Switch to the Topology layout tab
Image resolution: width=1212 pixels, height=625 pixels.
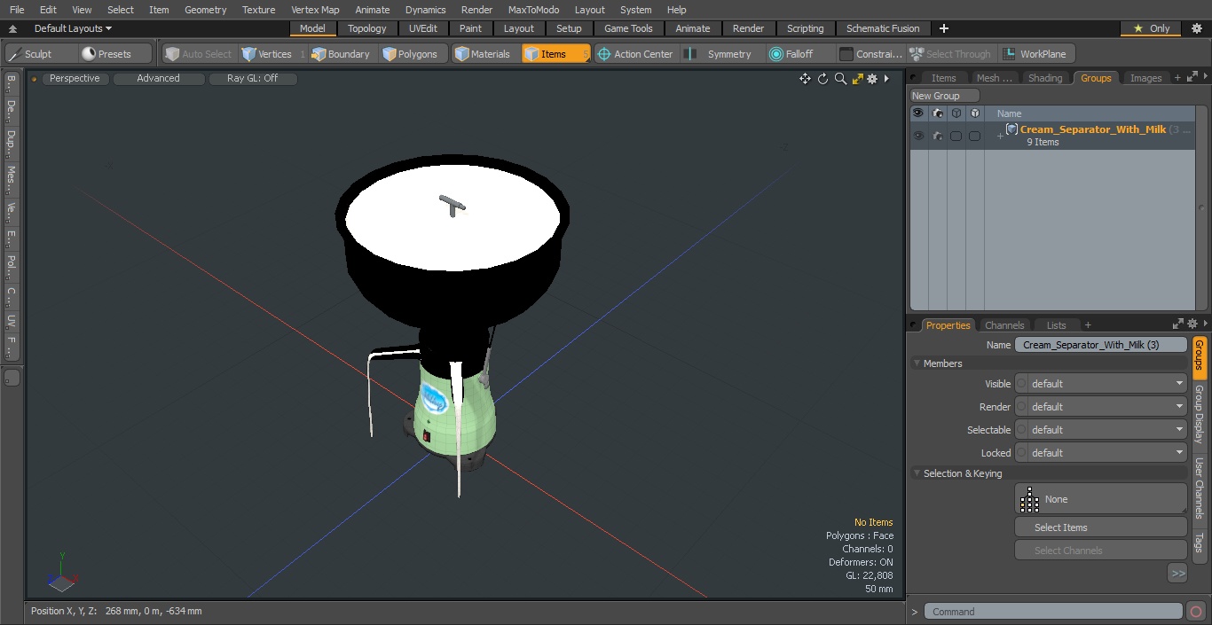pyautogui.click(x=366, y=28)
